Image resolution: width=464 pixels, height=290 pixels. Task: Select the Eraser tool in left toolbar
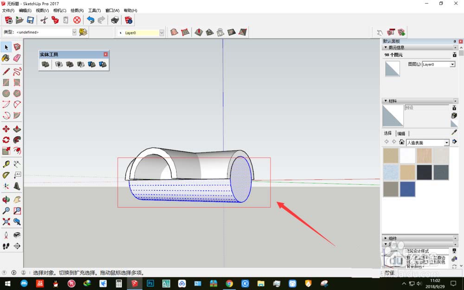coord(17,58)
